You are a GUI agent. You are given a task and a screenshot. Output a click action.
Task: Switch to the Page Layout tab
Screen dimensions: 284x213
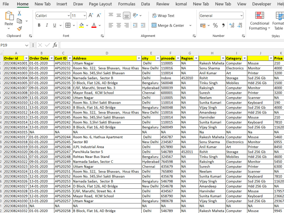[100, 4]
